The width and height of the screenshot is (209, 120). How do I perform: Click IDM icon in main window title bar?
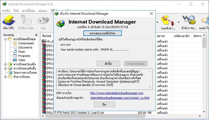pyautogui.click(x=4, y=4)
